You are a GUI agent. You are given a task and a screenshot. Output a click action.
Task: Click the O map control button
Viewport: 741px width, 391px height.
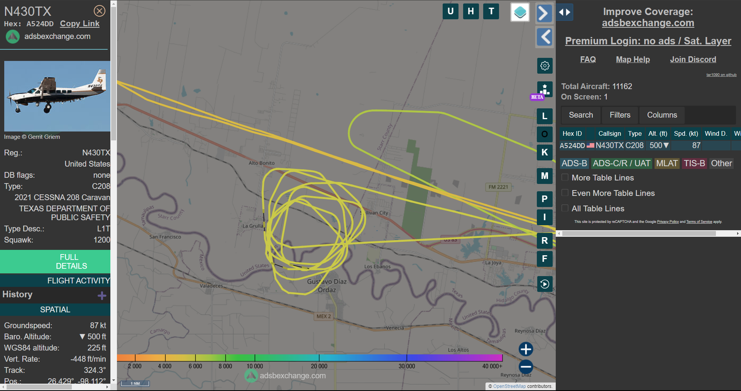pos(545,134)
